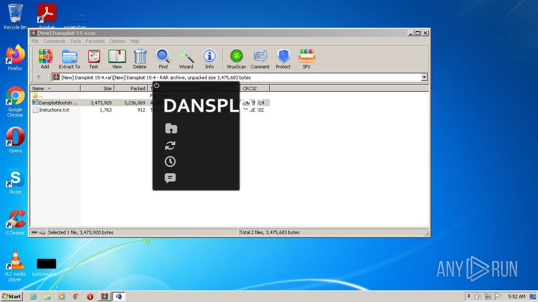Click the file explorer taskbar icon
This screenshot has height=302, width=538.
click(x=47, y=297)
